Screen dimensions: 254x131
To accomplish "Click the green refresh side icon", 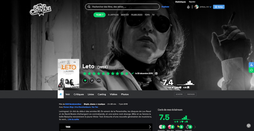I will tap(251, 70).
